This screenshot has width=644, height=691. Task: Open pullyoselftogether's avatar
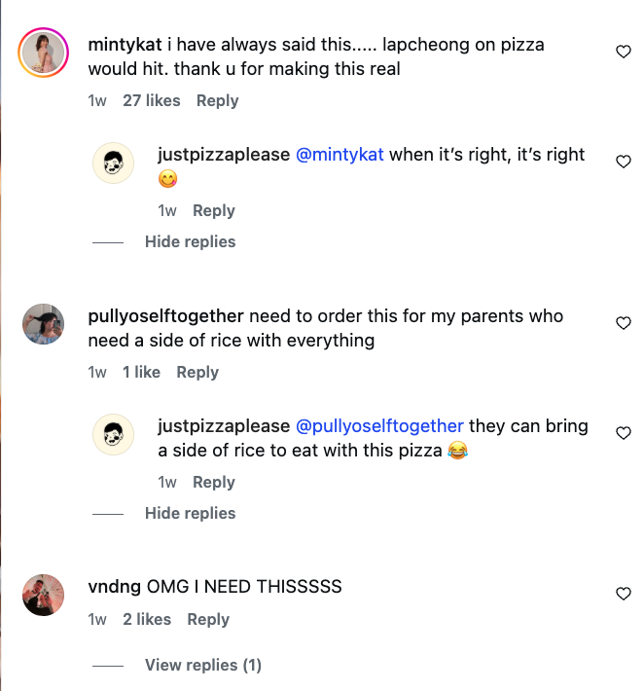point(43,324)
